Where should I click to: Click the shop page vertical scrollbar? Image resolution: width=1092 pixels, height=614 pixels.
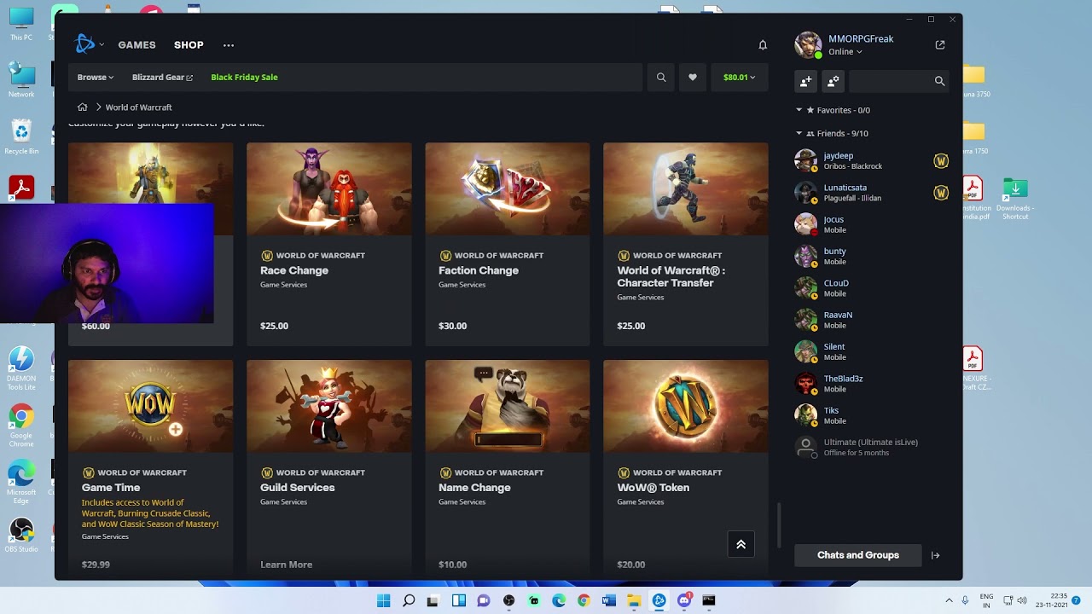click(778, 525)
